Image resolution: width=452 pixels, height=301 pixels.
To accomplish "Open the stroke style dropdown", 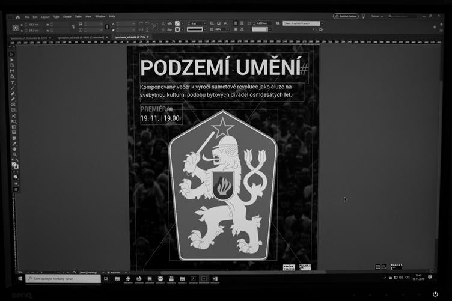I will (x=196, y=29).
